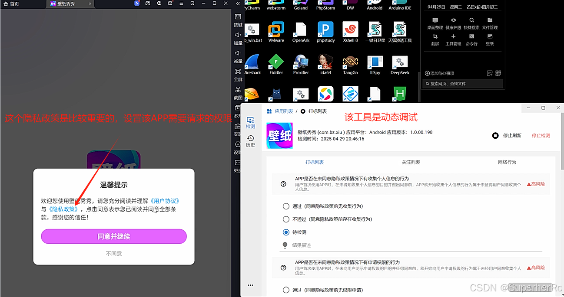Select 通过（同意隐私政策前无收集行为） radio
564x297 pixels.
tap(286, 206)
